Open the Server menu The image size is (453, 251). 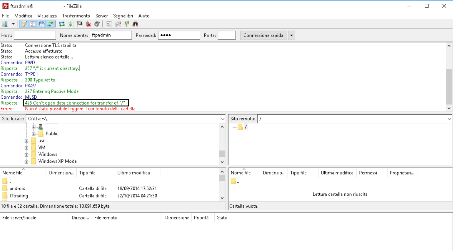click(102, 16)
